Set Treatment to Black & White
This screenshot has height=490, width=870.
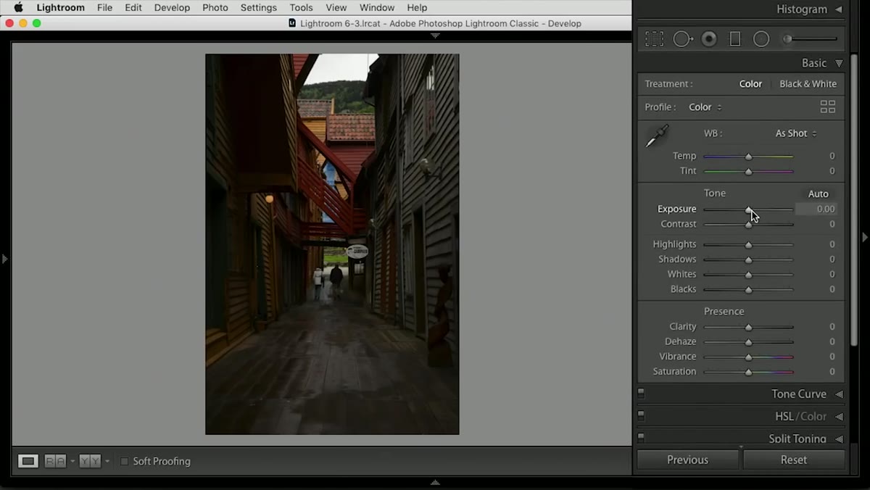[x=808, y=84]
